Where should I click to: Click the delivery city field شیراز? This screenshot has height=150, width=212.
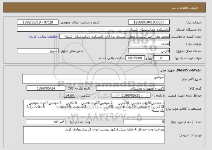click(38, 51)
